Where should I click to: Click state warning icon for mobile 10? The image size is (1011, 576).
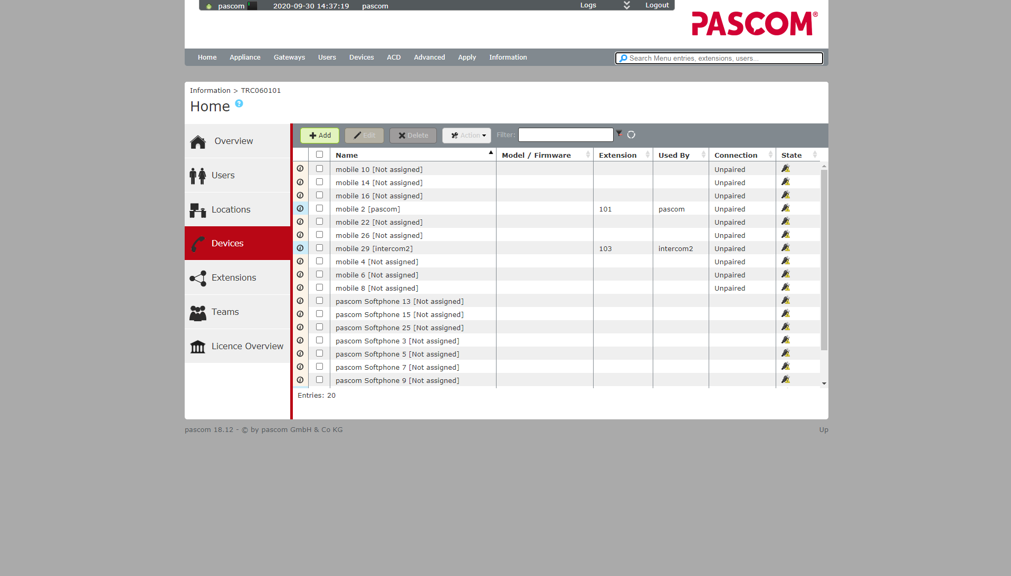click(786, 169)
